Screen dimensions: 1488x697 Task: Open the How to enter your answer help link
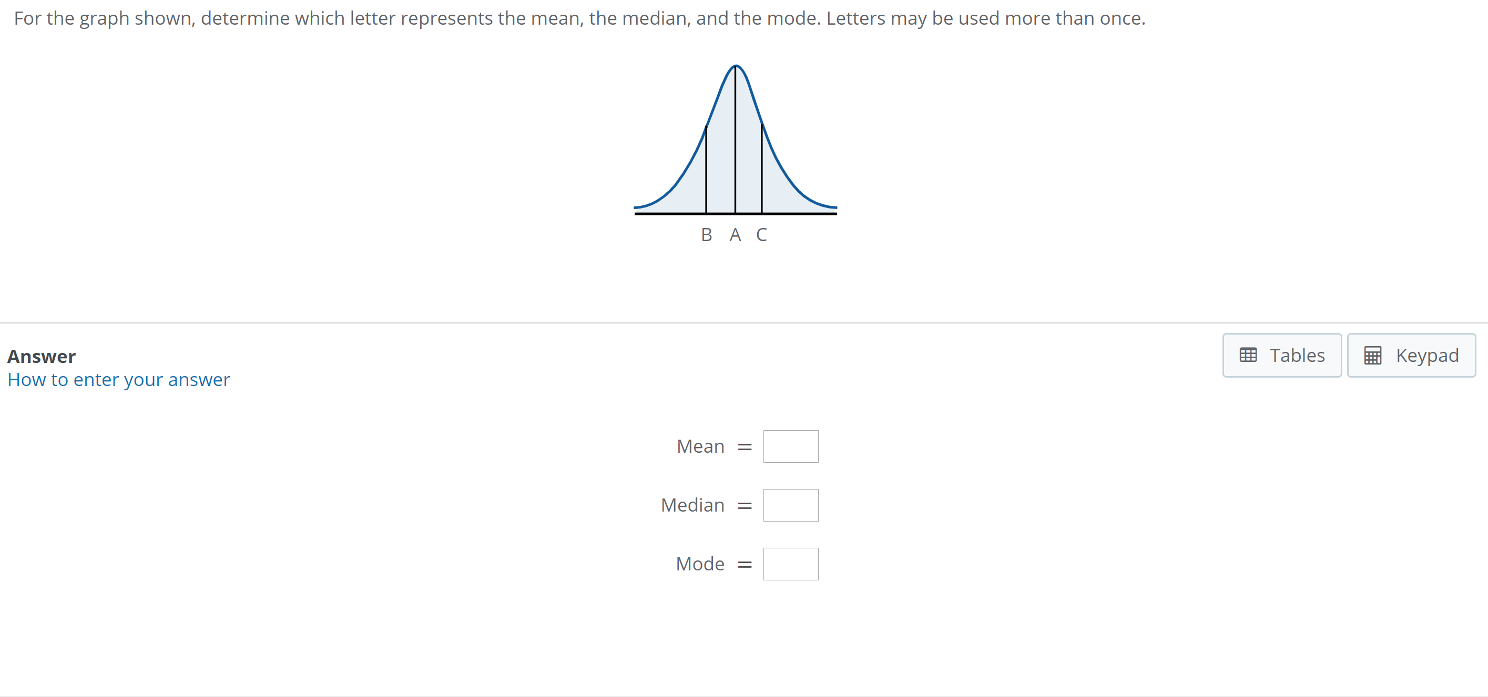(x=118, y=380)
